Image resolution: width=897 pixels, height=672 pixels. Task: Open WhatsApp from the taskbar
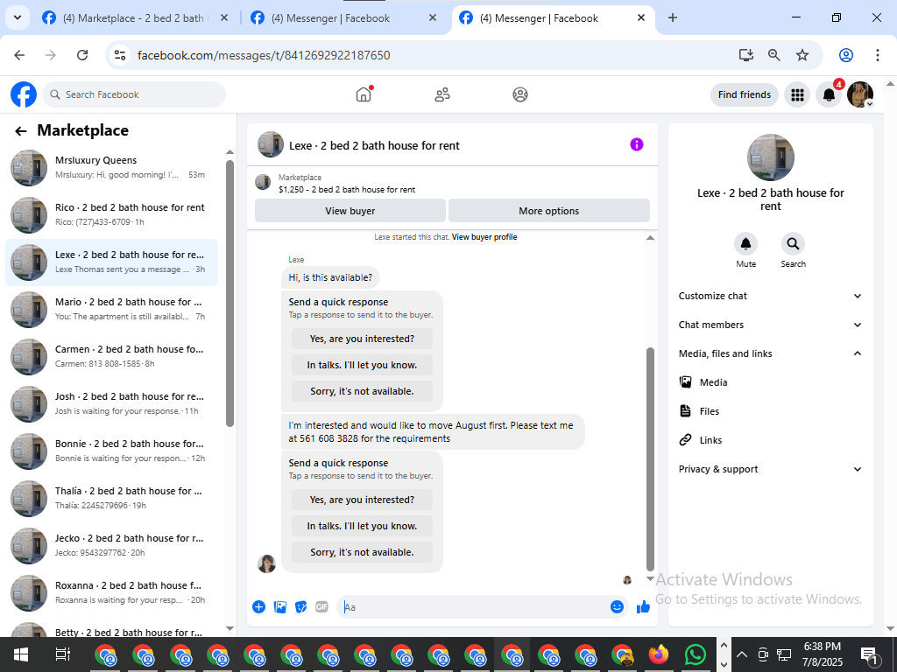[x=696, y=654]
